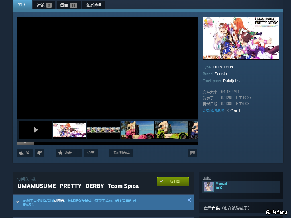Screen dimensions: 291x218
Task: Select the video thumbnail with play icon
Action: [x=35, y=130]
